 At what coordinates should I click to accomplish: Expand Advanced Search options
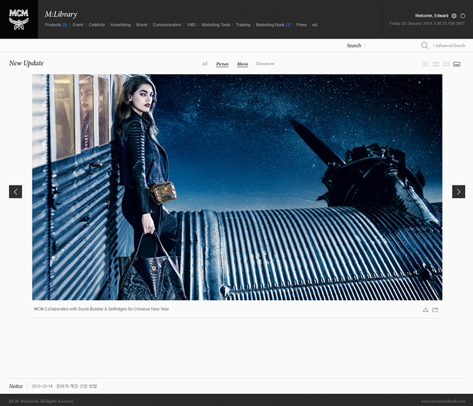point(449,45)
